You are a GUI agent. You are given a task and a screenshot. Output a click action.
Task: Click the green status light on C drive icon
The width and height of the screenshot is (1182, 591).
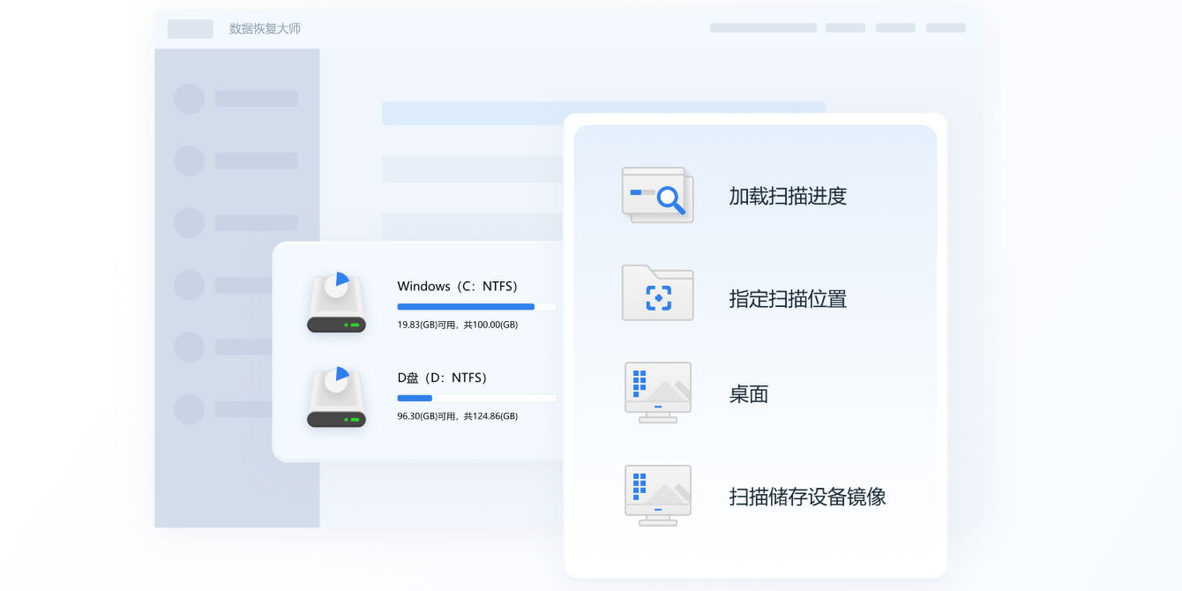click(x=356, y=325)
